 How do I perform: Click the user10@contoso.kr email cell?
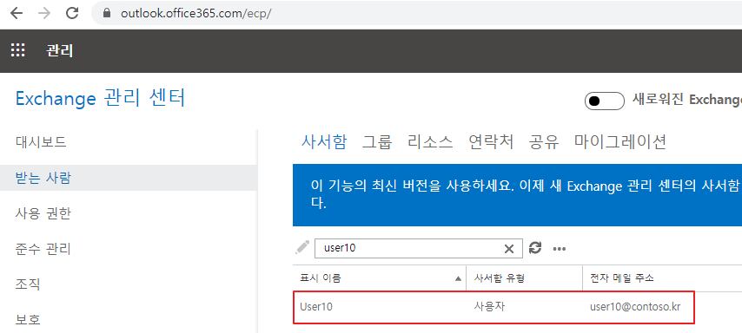tap(635, 306)
